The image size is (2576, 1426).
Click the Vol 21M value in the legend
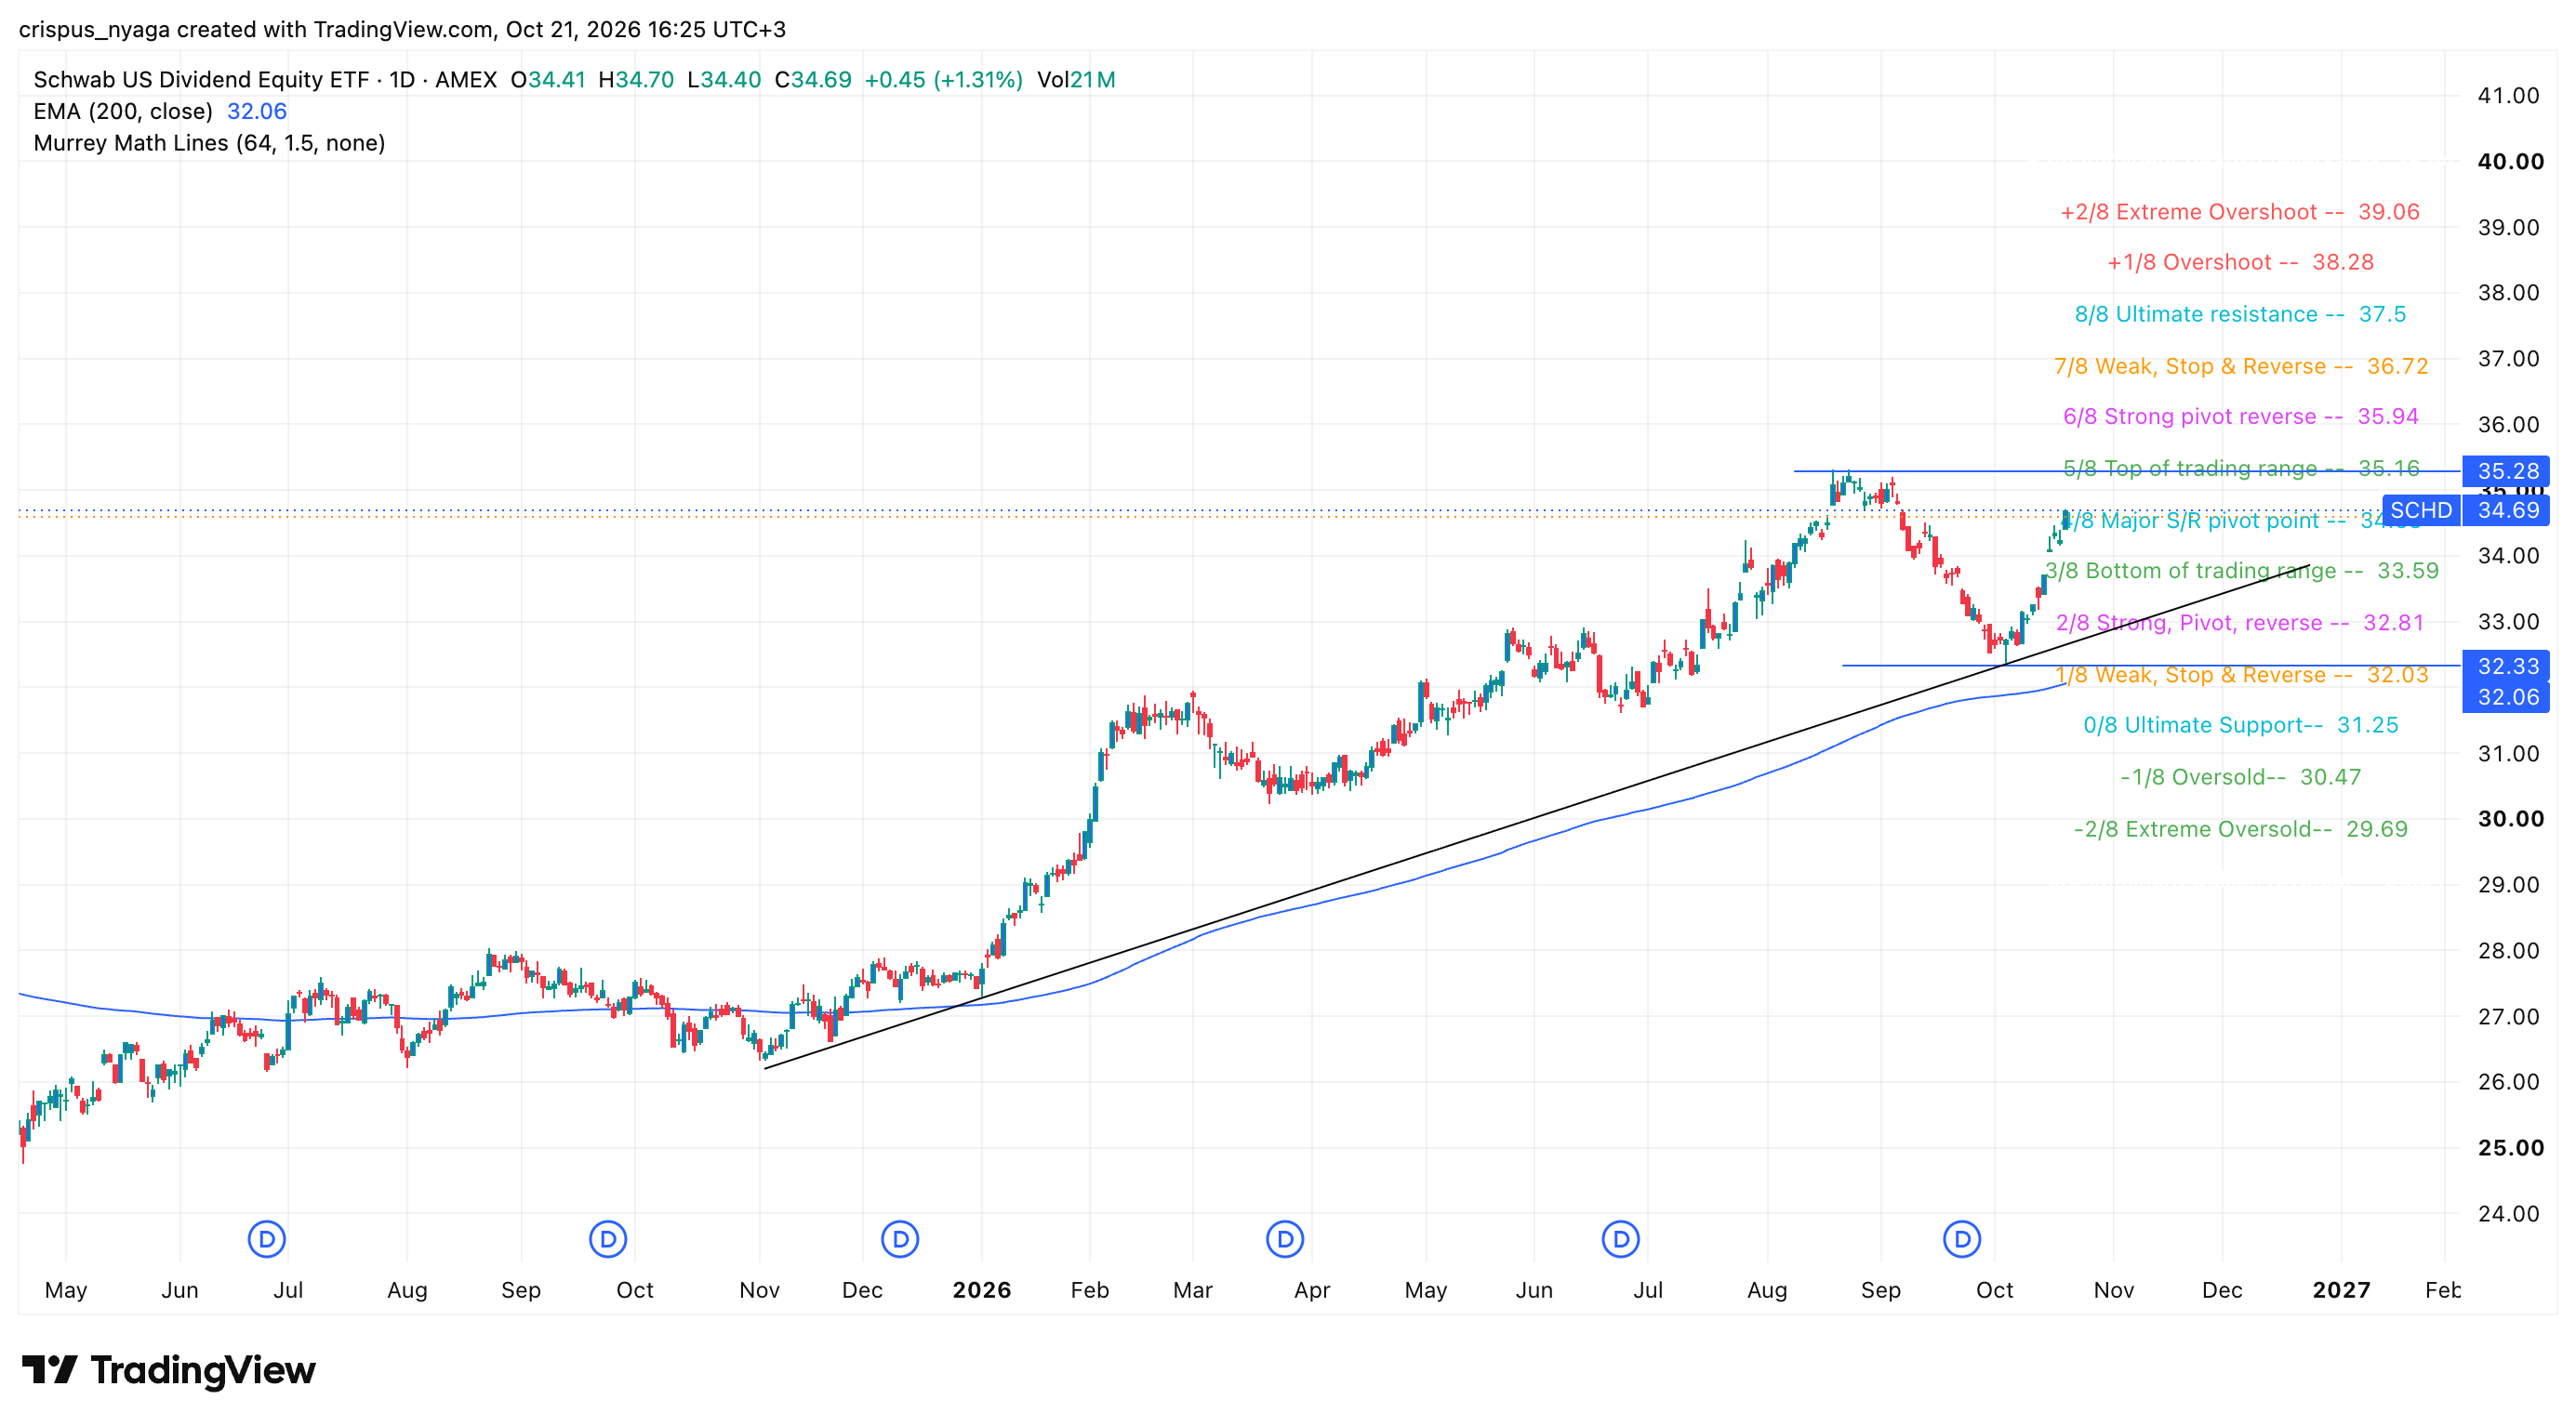coord(1076,80)
